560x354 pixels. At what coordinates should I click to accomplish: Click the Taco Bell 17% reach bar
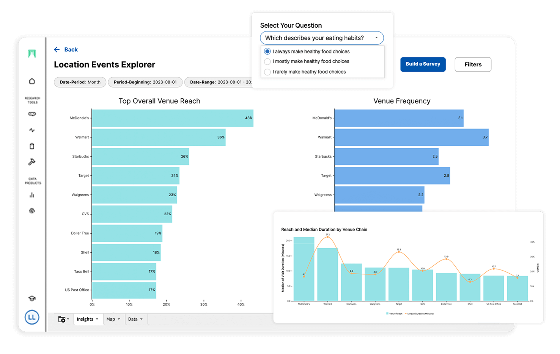[x=124, y=272]
